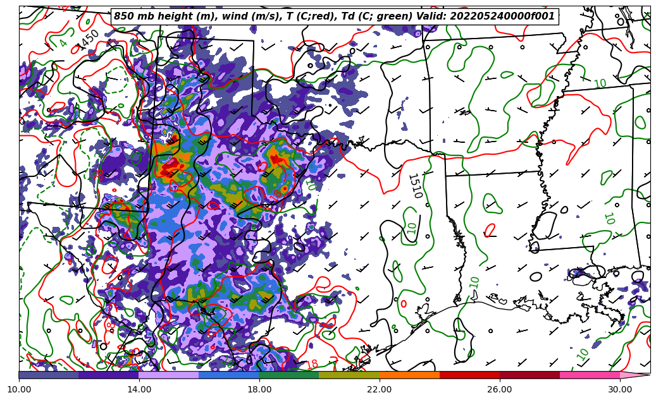This screenshot has width=656, height=400.
Task: Choose the green 18–20 colorbar segment
Action: (x=289, y=375)
